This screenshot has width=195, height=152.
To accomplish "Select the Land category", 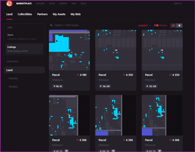I will [x=24, y=70].
